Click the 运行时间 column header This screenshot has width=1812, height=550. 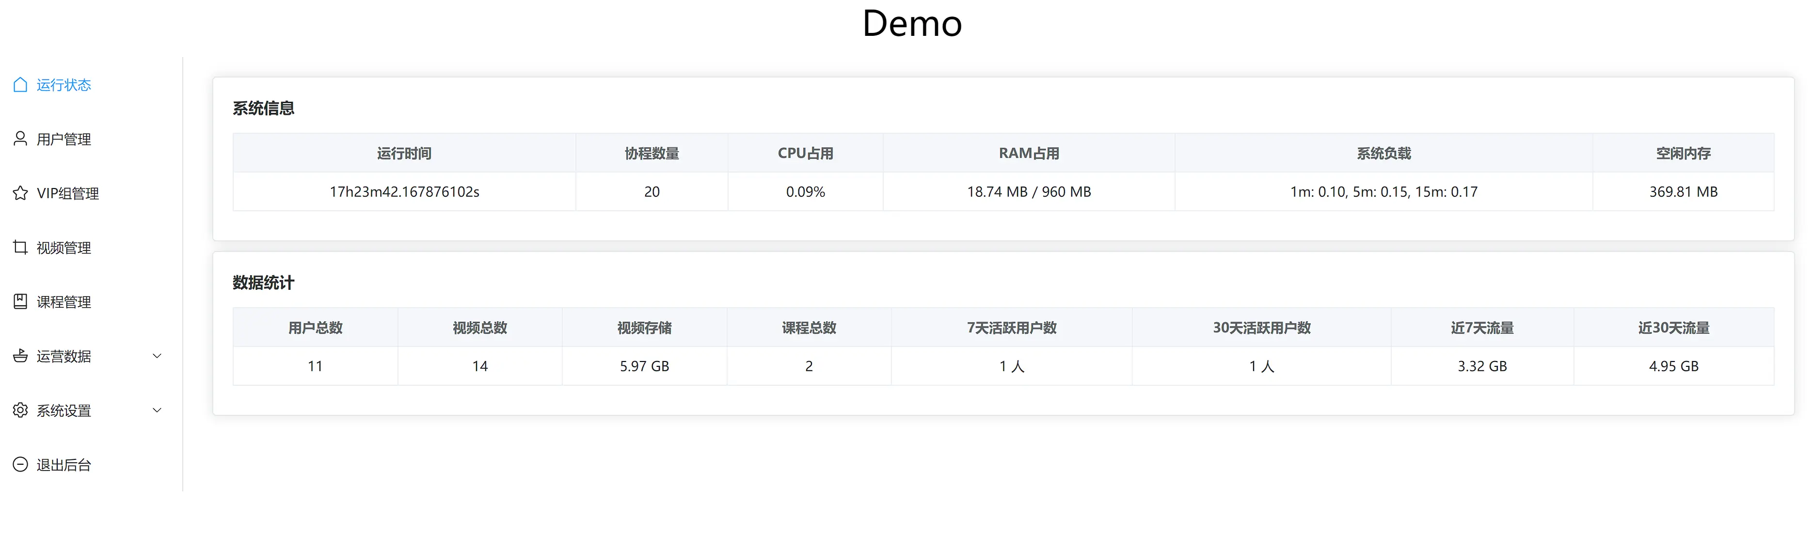[404, 153]
